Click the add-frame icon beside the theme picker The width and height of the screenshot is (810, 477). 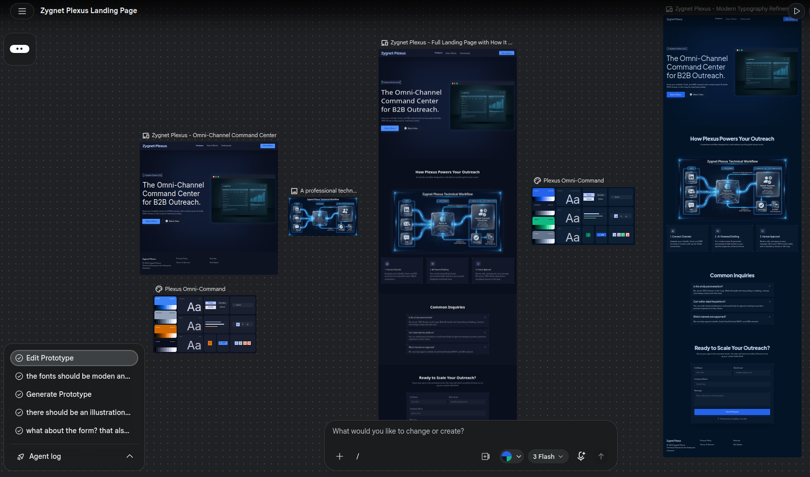(x=485, y=456)
